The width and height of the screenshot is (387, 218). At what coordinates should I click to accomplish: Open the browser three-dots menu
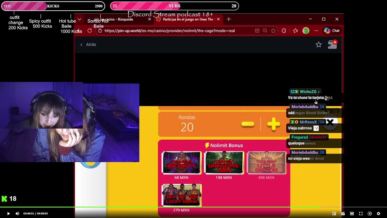click(316, 31)
